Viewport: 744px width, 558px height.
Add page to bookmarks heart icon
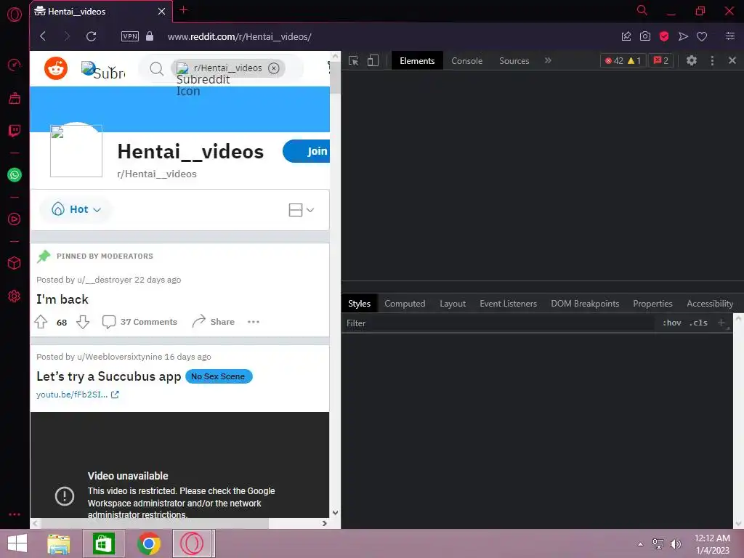pos(702,36)
